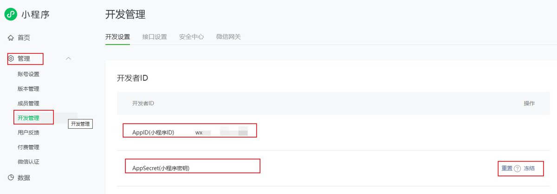Open the 数据 section in the sidebar
557x194 pixels.
click(24, 177)
